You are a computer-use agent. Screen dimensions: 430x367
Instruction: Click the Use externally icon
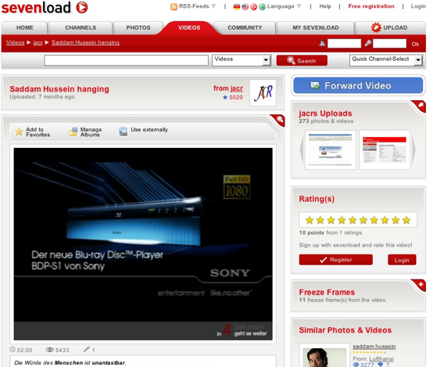(x=123, y=132)
